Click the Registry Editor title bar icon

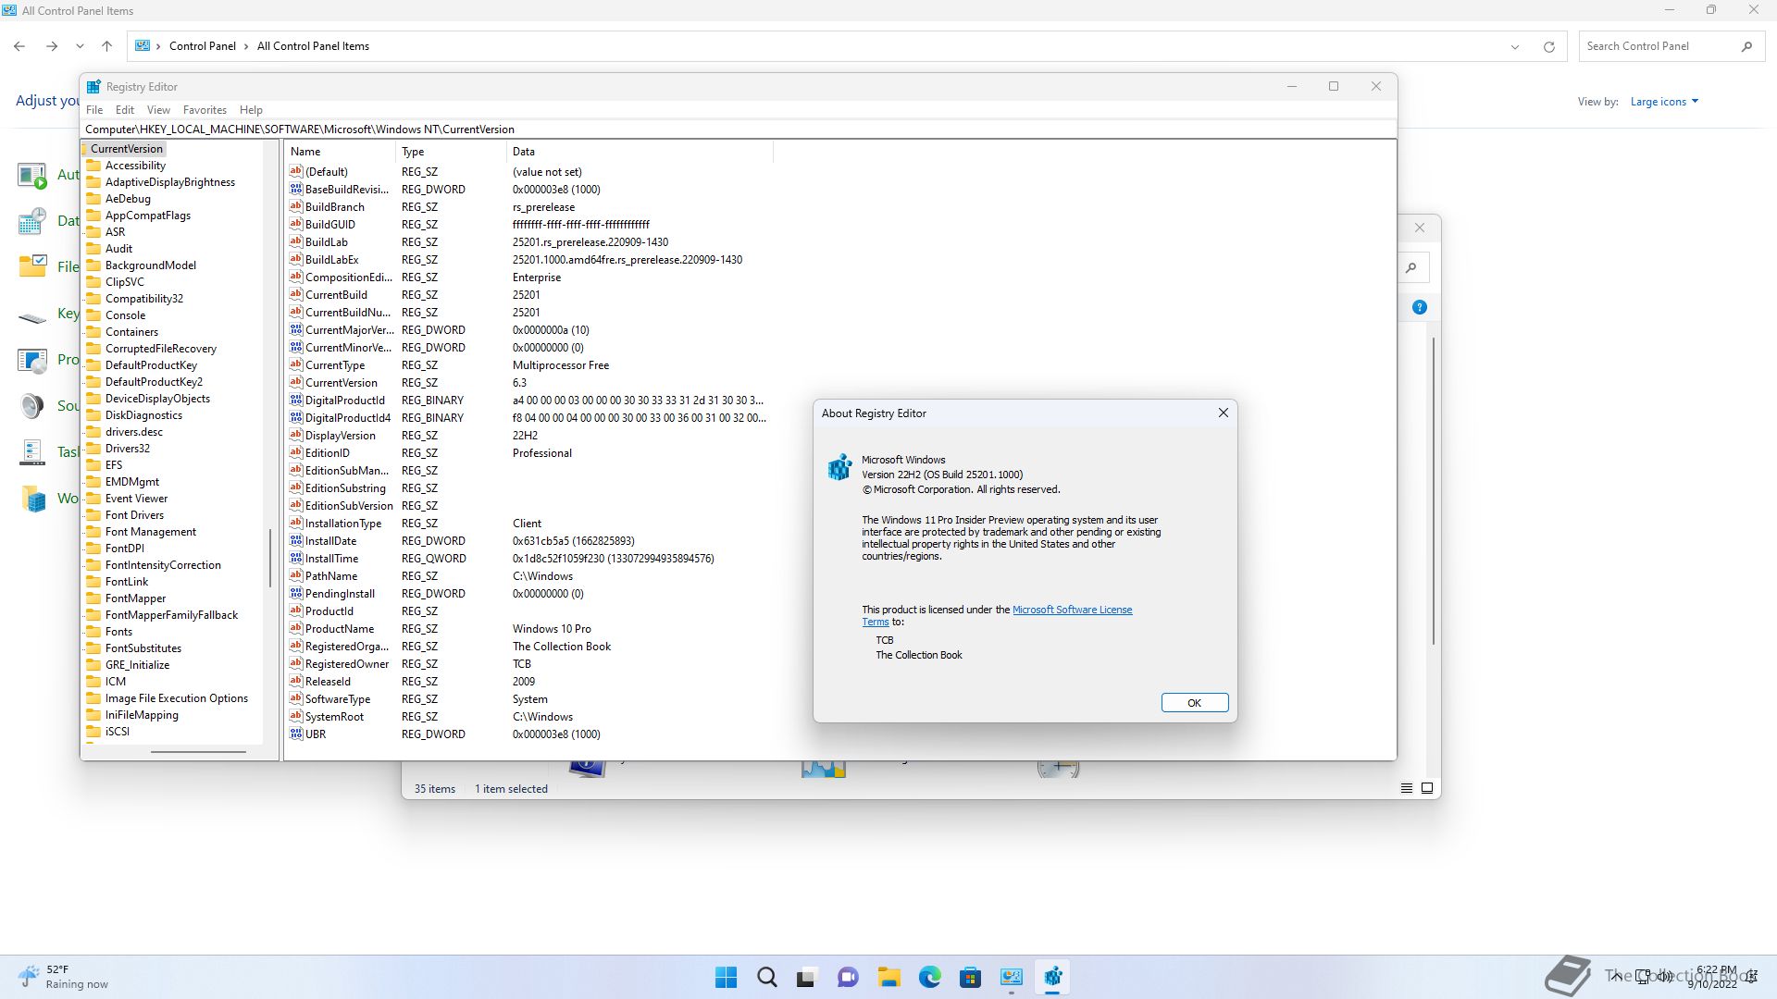93,87
